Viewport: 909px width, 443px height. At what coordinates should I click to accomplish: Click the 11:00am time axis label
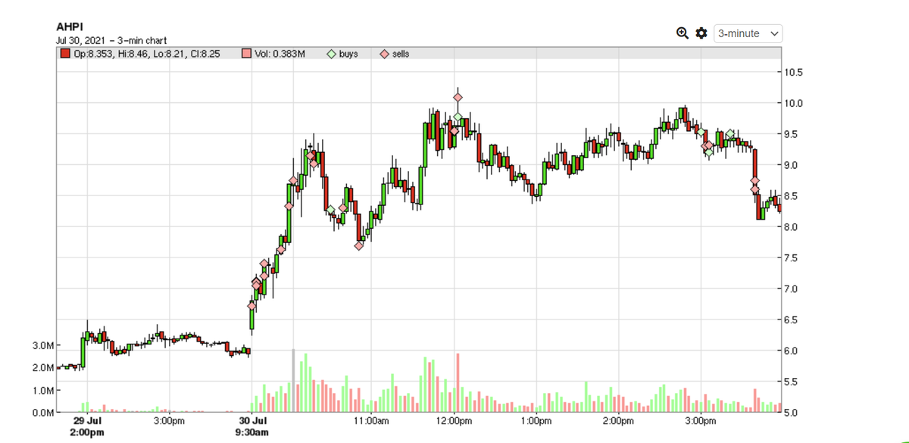click(370, 420)
